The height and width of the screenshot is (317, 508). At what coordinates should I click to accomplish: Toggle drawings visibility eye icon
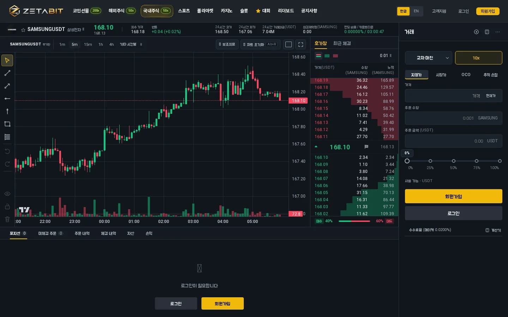(7, 194)
